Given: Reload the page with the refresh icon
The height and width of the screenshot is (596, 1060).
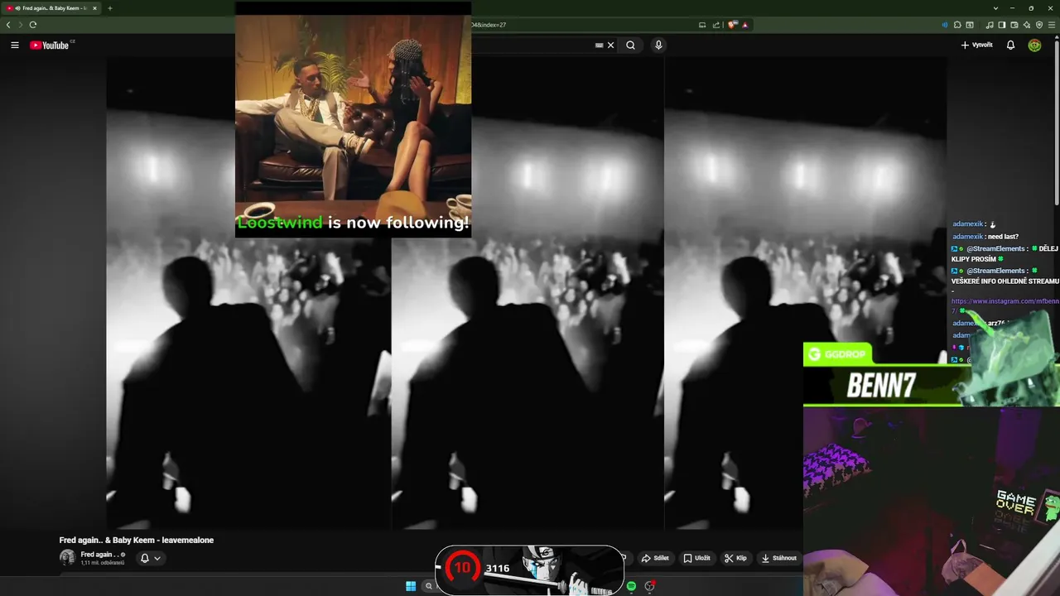Looking at the screenshot, I should [33, 25].
